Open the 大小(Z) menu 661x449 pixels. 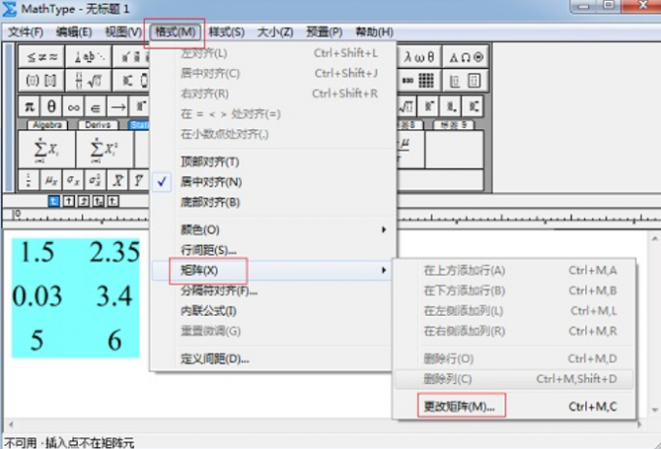pos(275,32)
